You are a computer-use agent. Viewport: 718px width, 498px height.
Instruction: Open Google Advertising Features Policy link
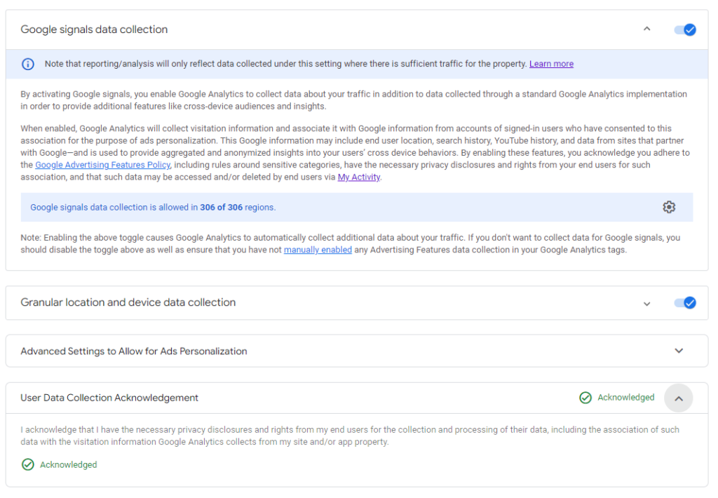(x=102, y=165)
